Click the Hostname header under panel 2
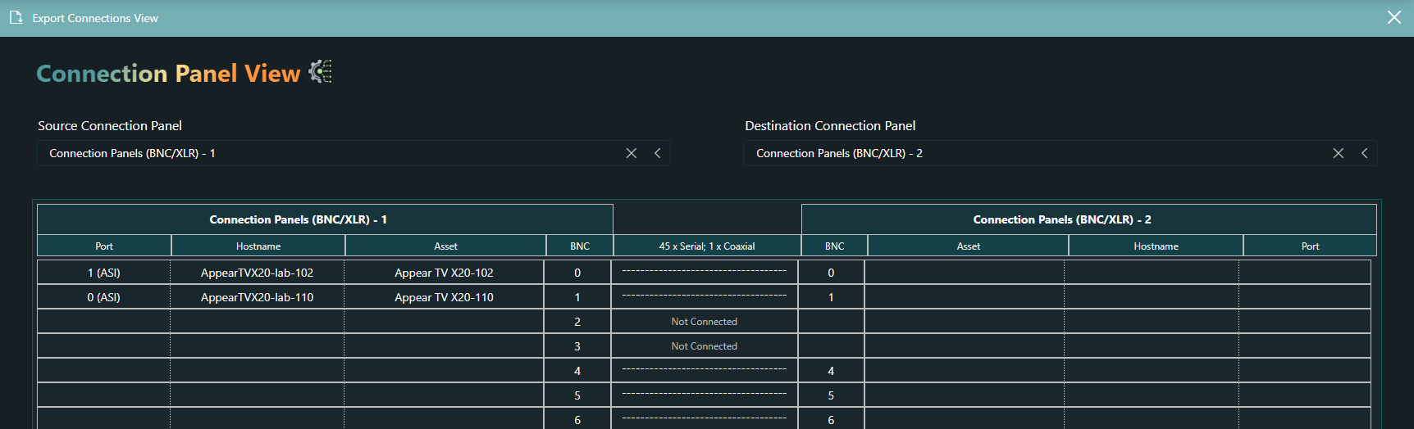Viewport: 1414px width, 429px height. pos(1156,246)
